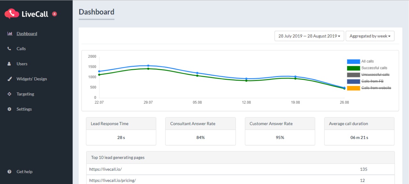Click the Settings gear icon

(x=9, y=109)
